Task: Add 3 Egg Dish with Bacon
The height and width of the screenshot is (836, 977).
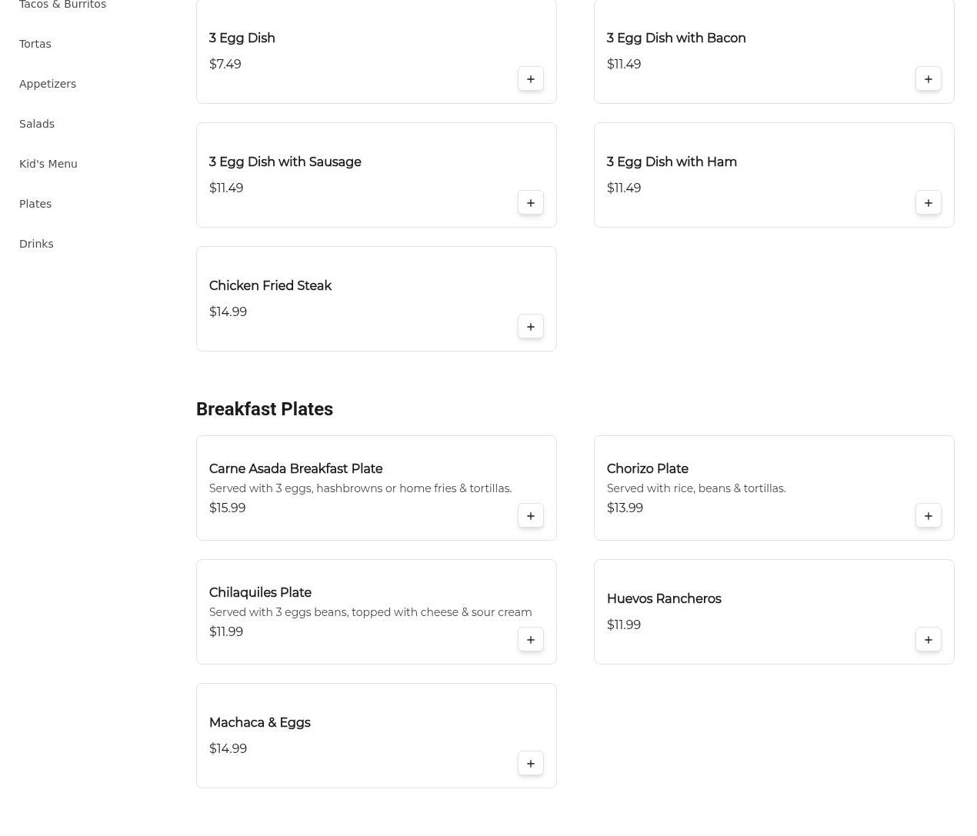Action: click(x=928, y=79)
